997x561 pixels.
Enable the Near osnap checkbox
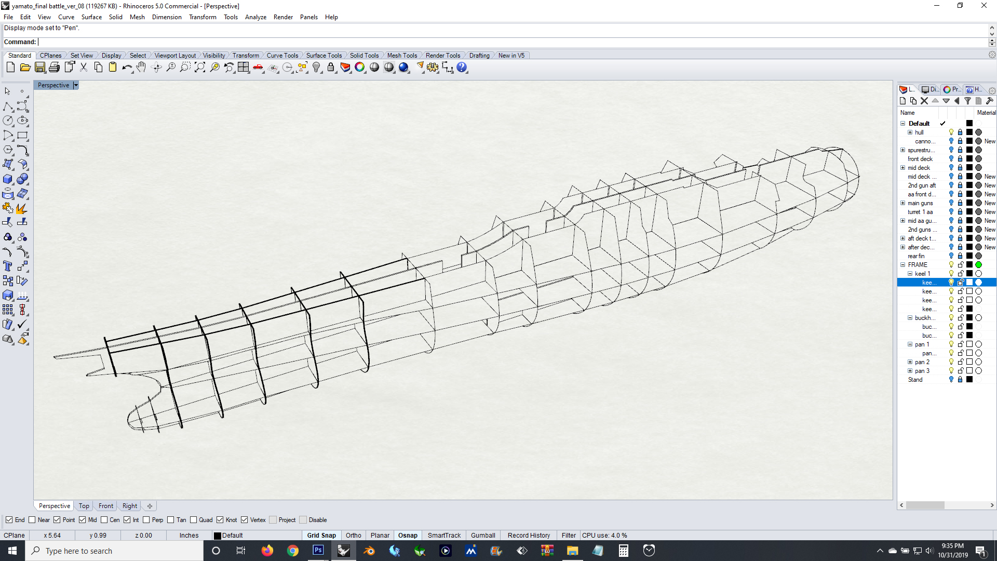[32, 520]
